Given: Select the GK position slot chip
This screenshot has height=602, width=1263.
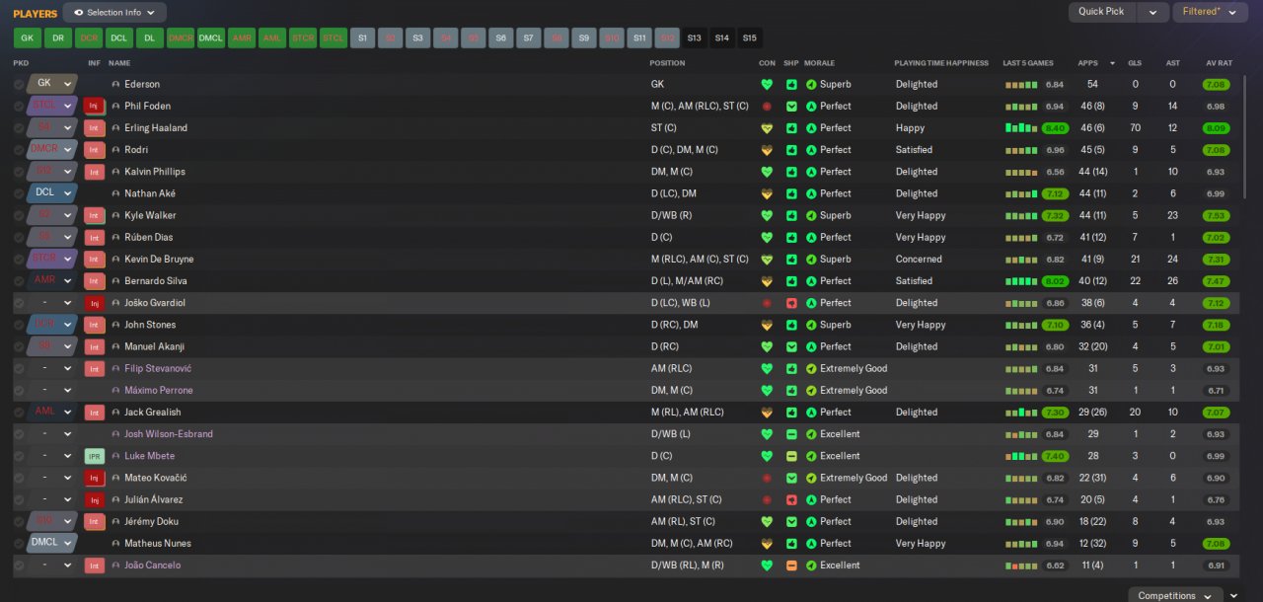Looking at the screenshot, I should pyautogui.click(x=28, y=38).
